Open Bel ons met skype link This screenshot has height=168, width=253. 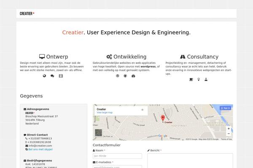(x=40, y=150)
